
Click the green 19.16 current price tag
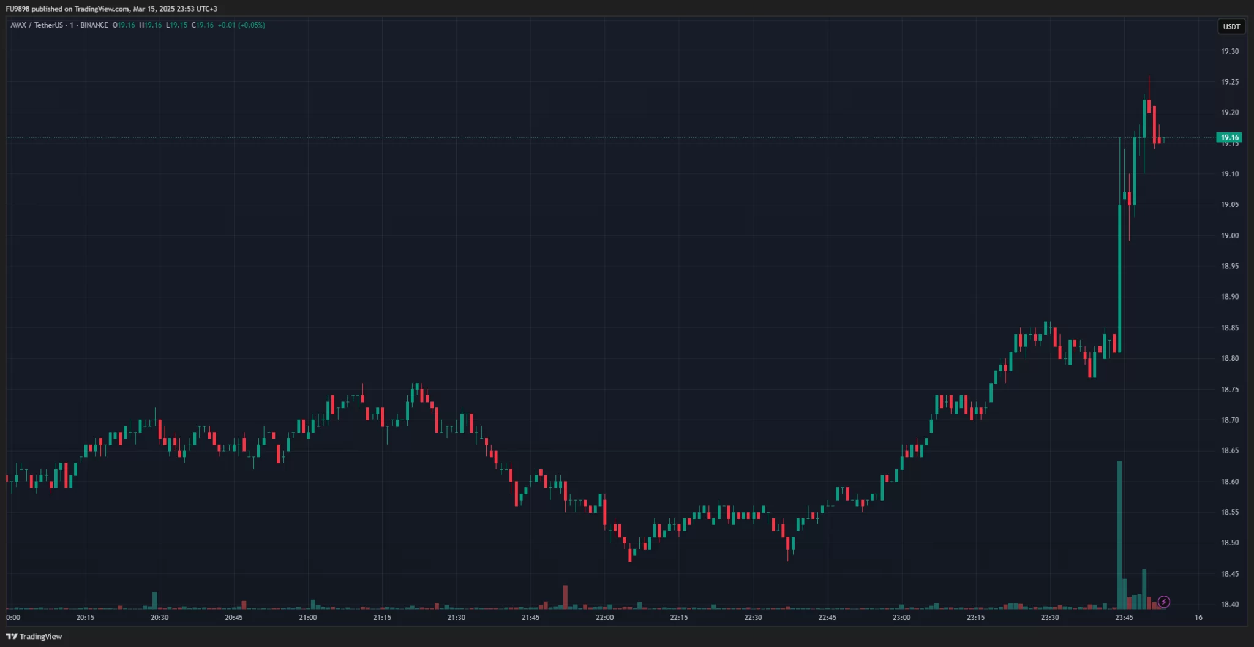[x=1229, y=137]
